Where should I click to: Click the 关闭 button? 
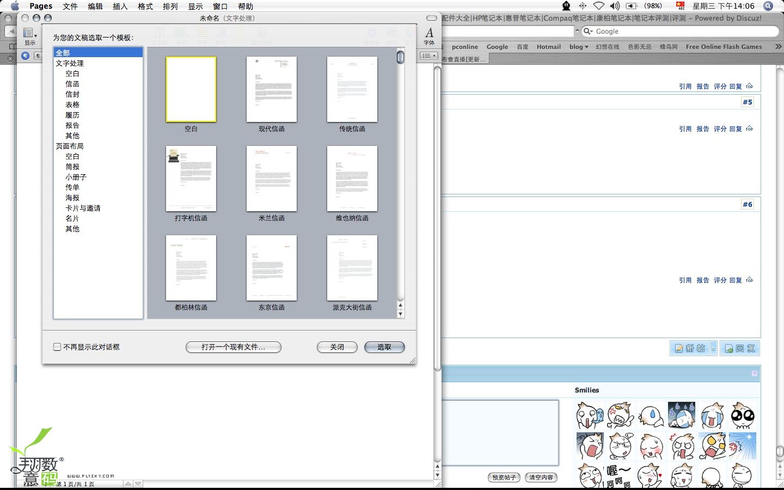pyautogui.click(x=337, y=347)
